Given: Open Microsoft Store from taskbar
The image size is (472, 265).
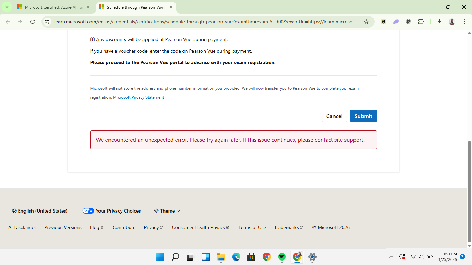Looking at the screenshot, I should 252,257.
